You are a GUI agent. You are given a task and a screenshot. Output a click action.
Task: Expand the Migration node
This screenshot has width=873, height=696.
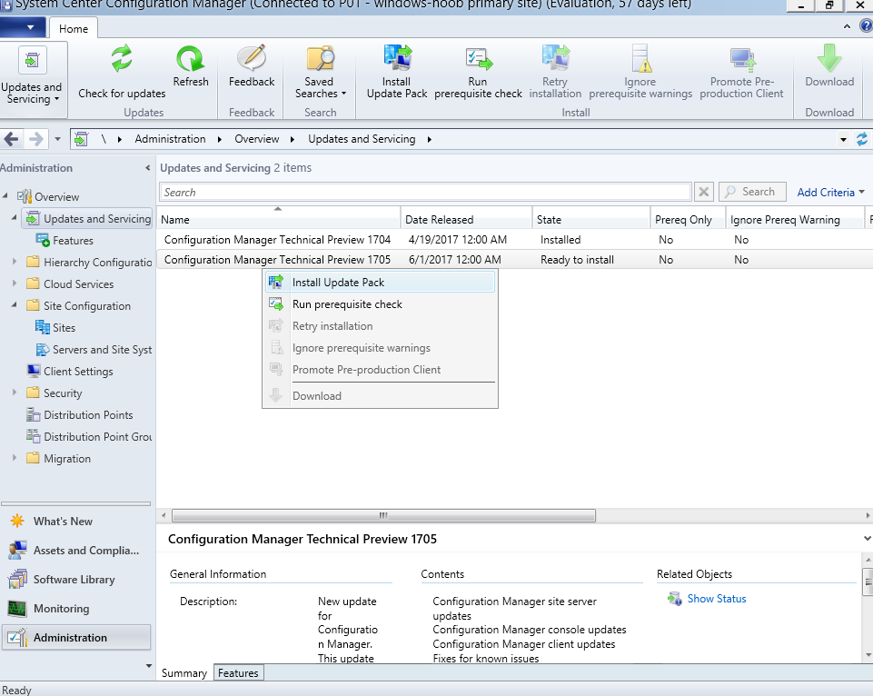(15, 458)
